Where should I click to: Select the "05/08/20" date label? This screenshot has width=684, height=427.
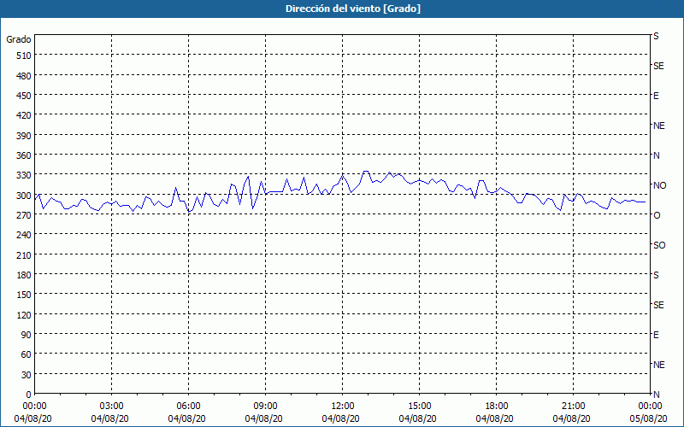[x=649, y=418]
